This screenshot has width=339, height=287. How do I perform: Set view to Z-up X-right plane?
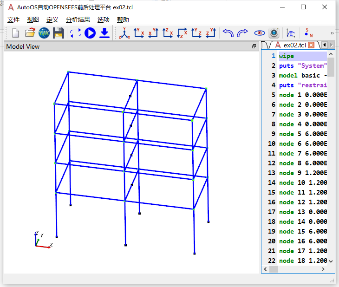point(168,33)
